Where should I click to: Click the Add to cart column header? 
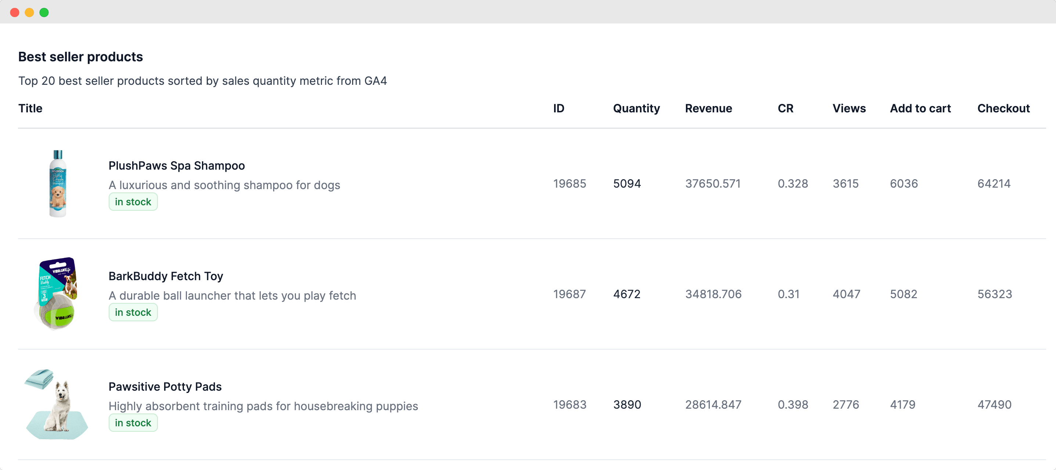(x=920, y=108)
